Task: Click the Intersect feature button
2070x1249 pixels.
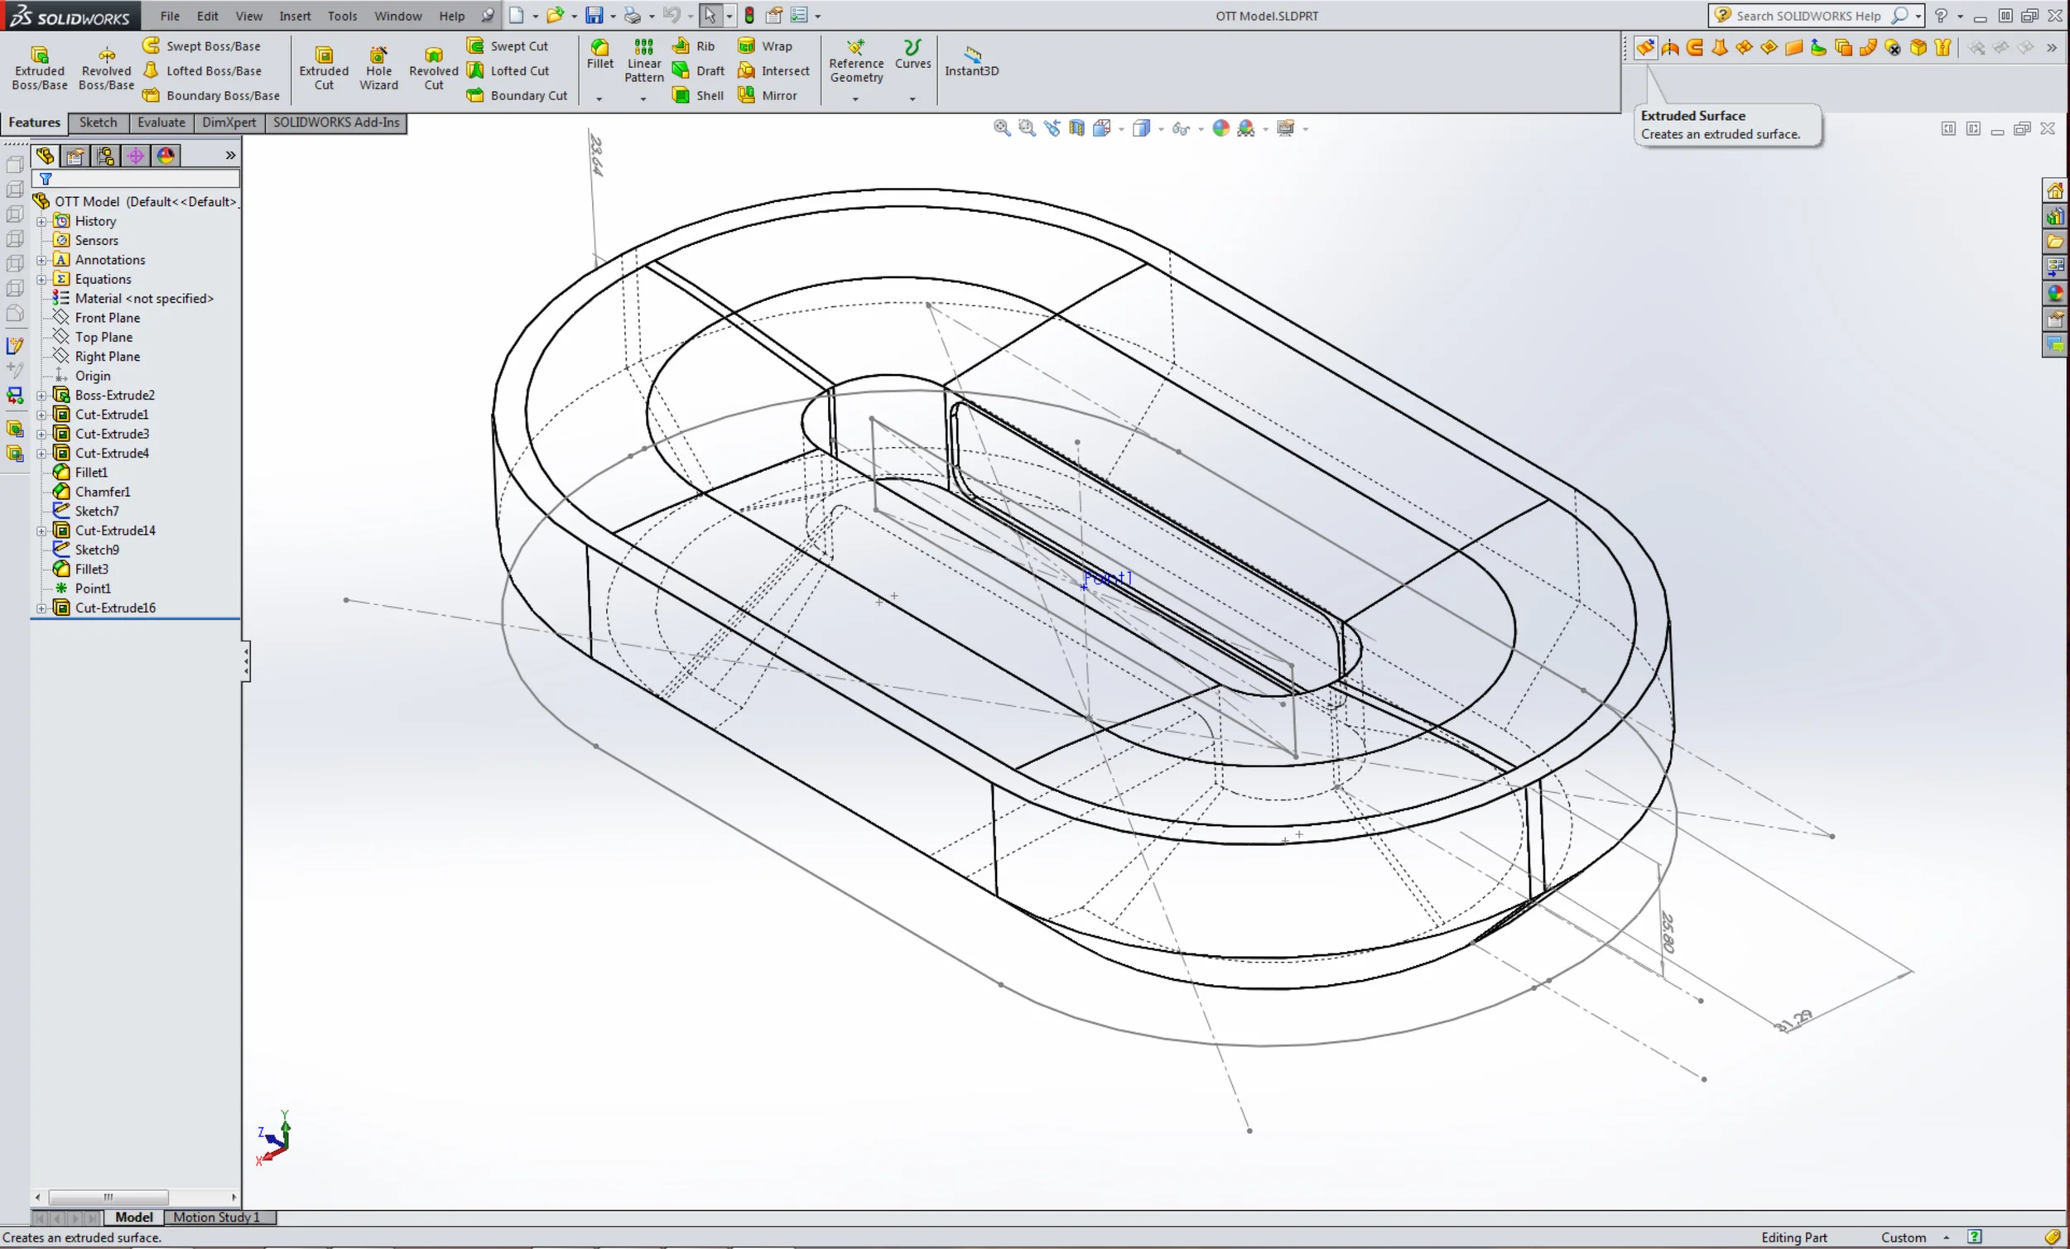Action: (x=773, y=70)
